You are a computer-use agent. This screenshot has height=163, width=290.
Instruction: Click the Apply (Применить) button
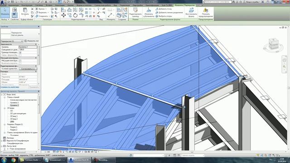(34, 87)
